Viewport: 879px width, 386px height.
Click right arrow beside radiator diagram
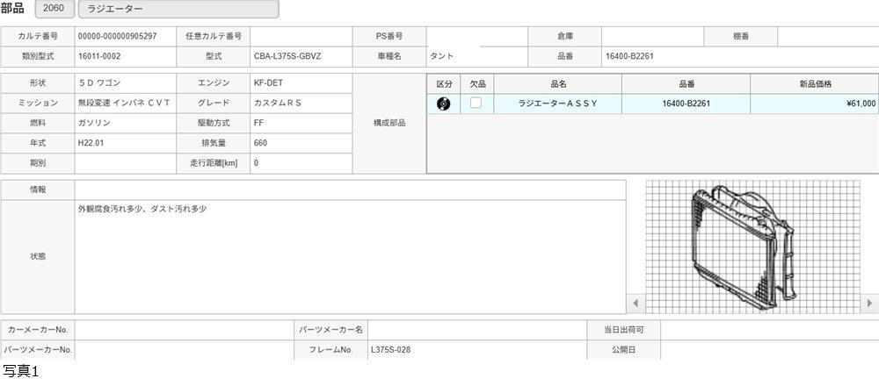[869, 304]
